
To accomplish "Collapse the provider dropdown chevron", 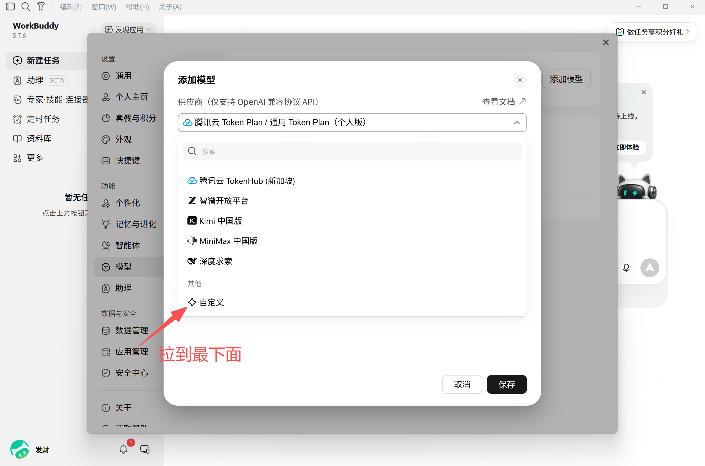I will pos(517,123).
